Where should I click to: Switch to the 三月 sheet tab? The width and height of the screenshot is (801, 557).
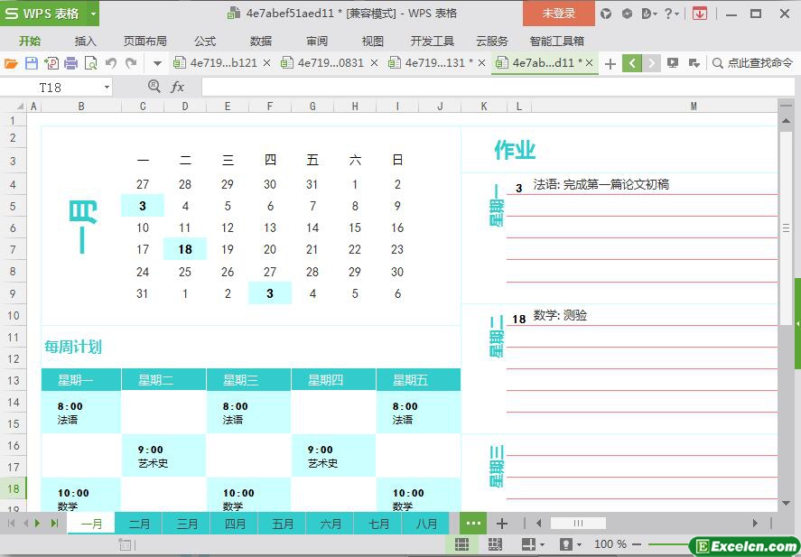pyautogui.click(x=187, y=524)
